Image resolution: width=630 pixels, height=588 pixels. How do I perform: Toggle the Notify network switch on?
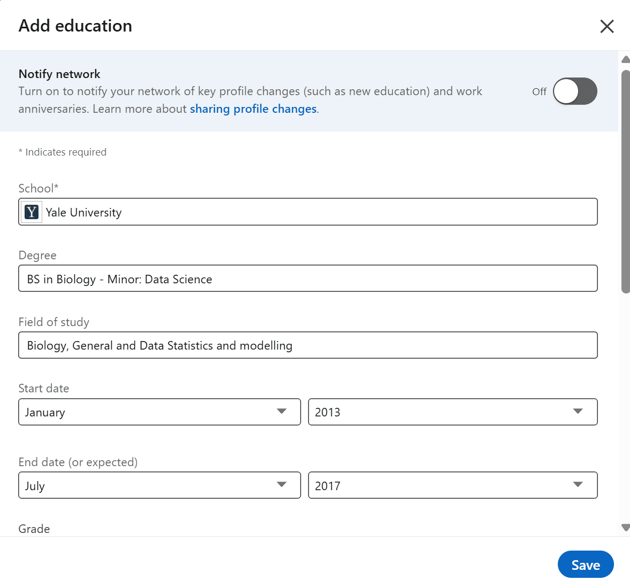click(575, 91)
